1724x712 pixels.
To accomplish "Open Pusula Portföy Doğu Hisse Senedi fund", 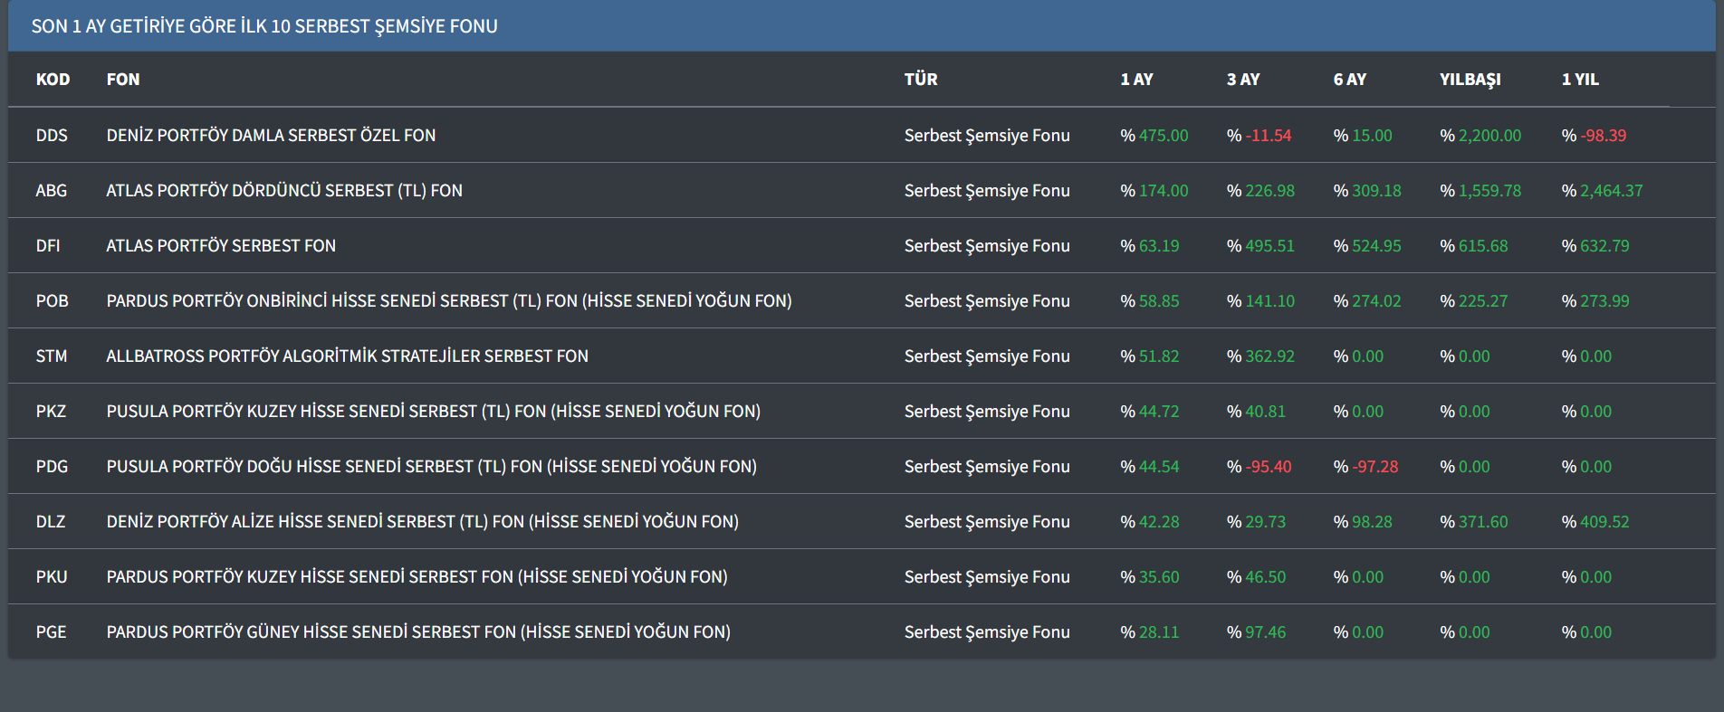I will click(x=431, y=467).
